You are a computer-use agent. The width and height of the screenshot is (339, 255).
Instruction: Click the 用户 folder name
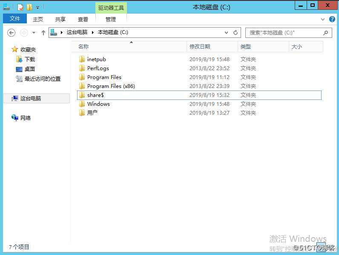[x=92, y=113]
